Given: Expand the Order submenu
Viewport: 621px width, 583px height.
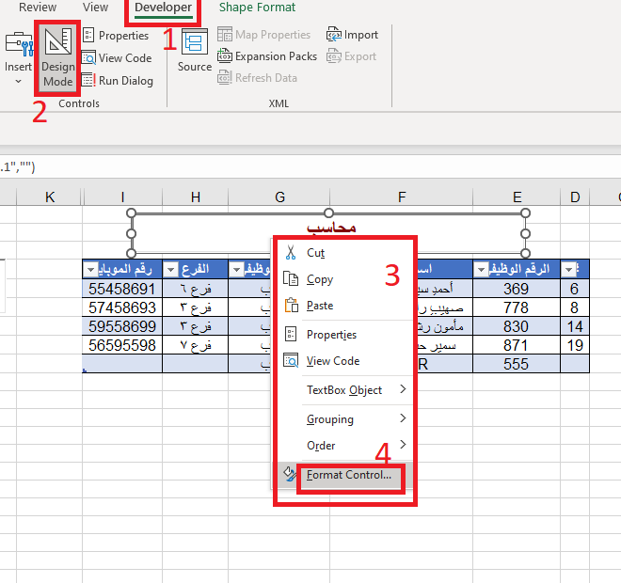Looking at the screenshot, I should tap(344, 446).
